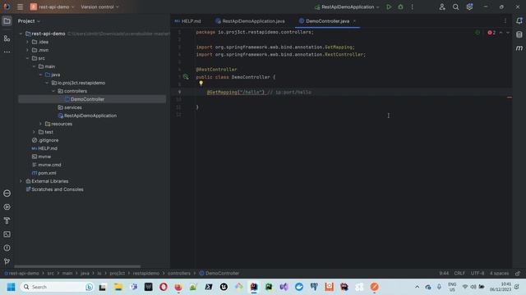526x295 pixels.
Task: Open the Build hammer tool window
Action: (x=7, y=220)
